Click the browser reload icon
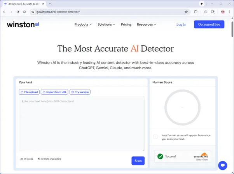 (18, 12)
